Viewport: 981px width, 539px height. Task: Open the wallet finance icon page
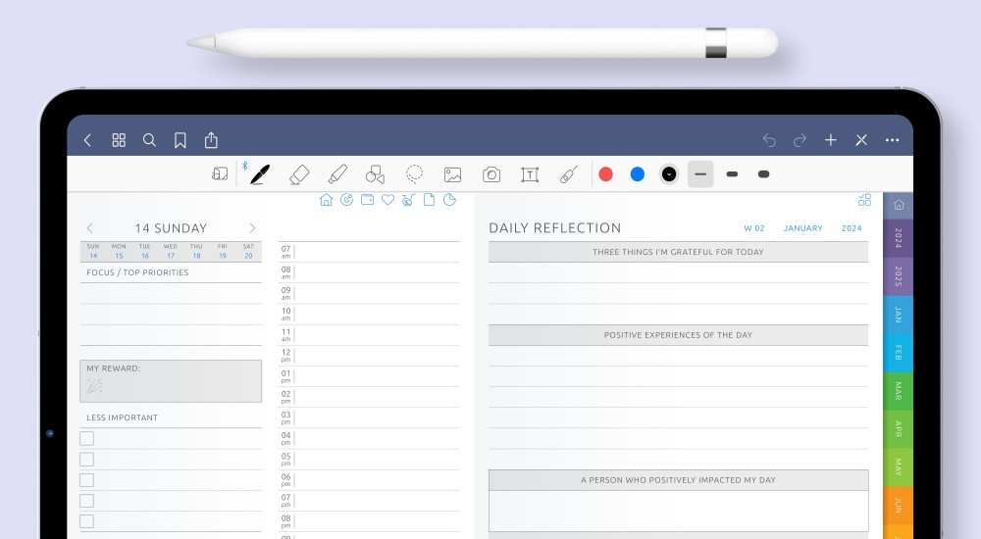pyautogui.click(x=367, y=200)
